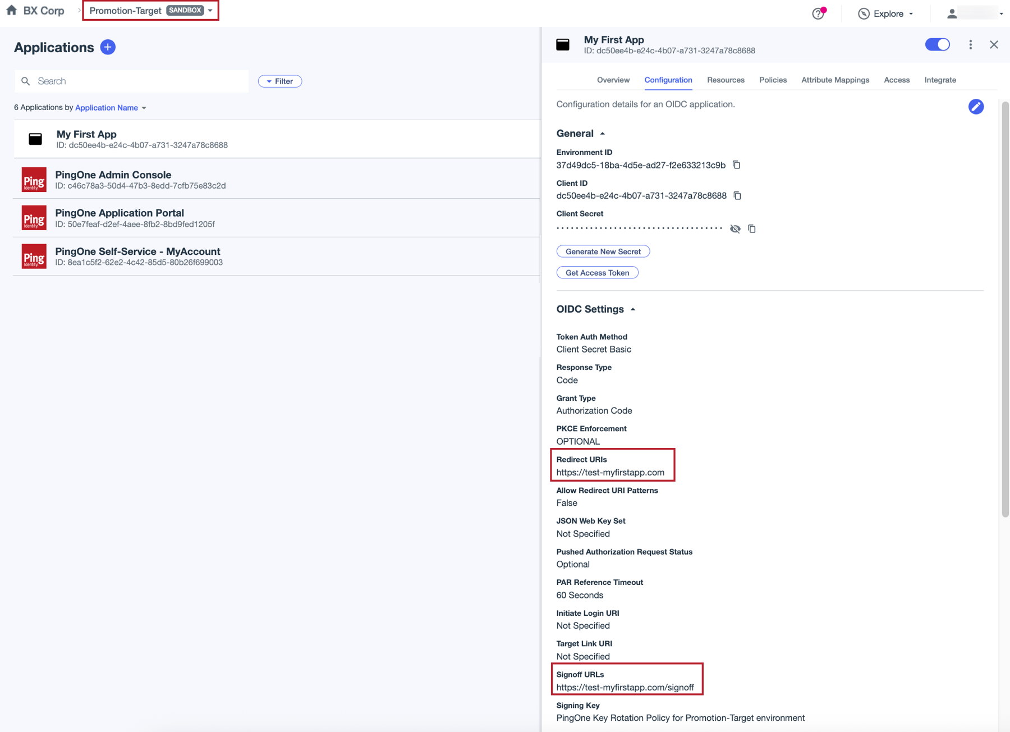
Task: Close the My First App details panel
Action: point(994,44)
